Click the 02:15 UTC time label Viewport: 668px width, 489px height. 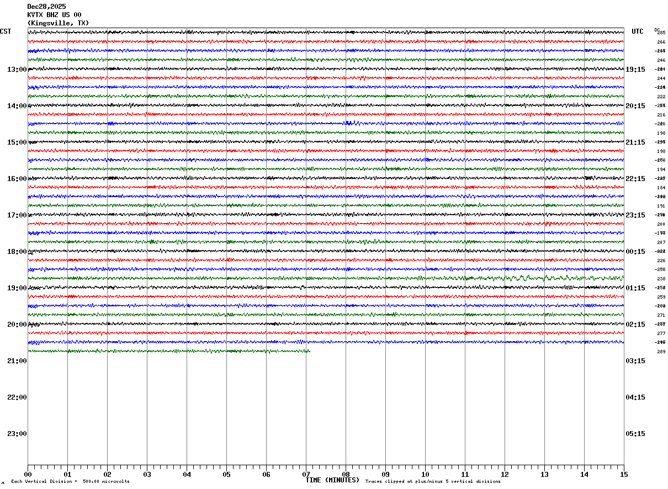point(635,325)
